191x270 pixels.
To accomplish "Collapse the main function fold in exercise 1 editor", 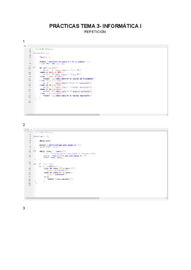I will pyautogui.click(x=34, y=53).
